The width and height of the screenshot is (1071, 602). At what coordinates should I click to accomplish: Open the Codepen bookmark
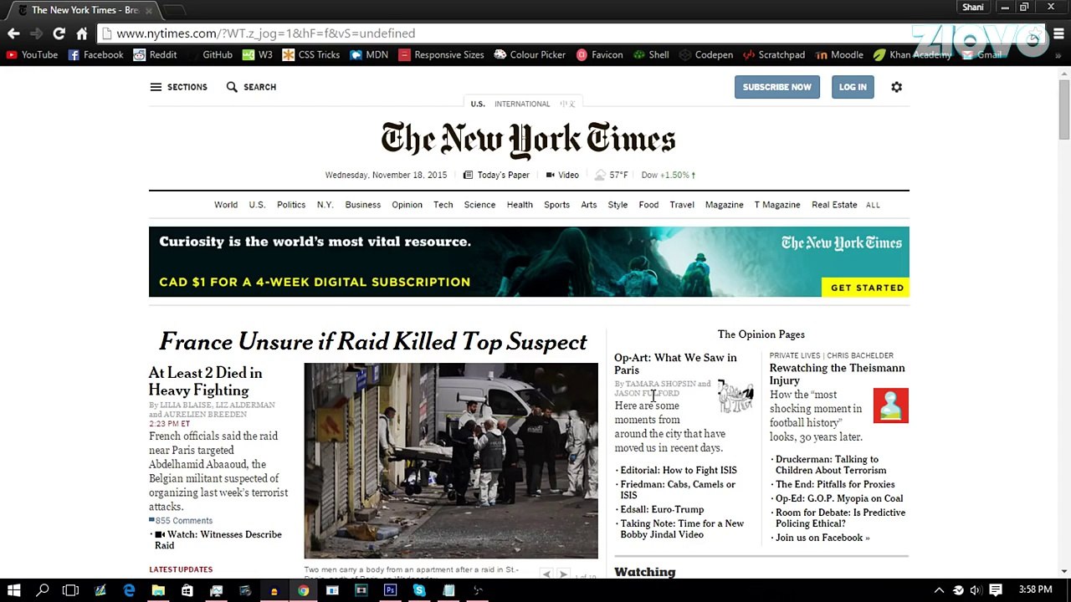(x=706, y=54)
